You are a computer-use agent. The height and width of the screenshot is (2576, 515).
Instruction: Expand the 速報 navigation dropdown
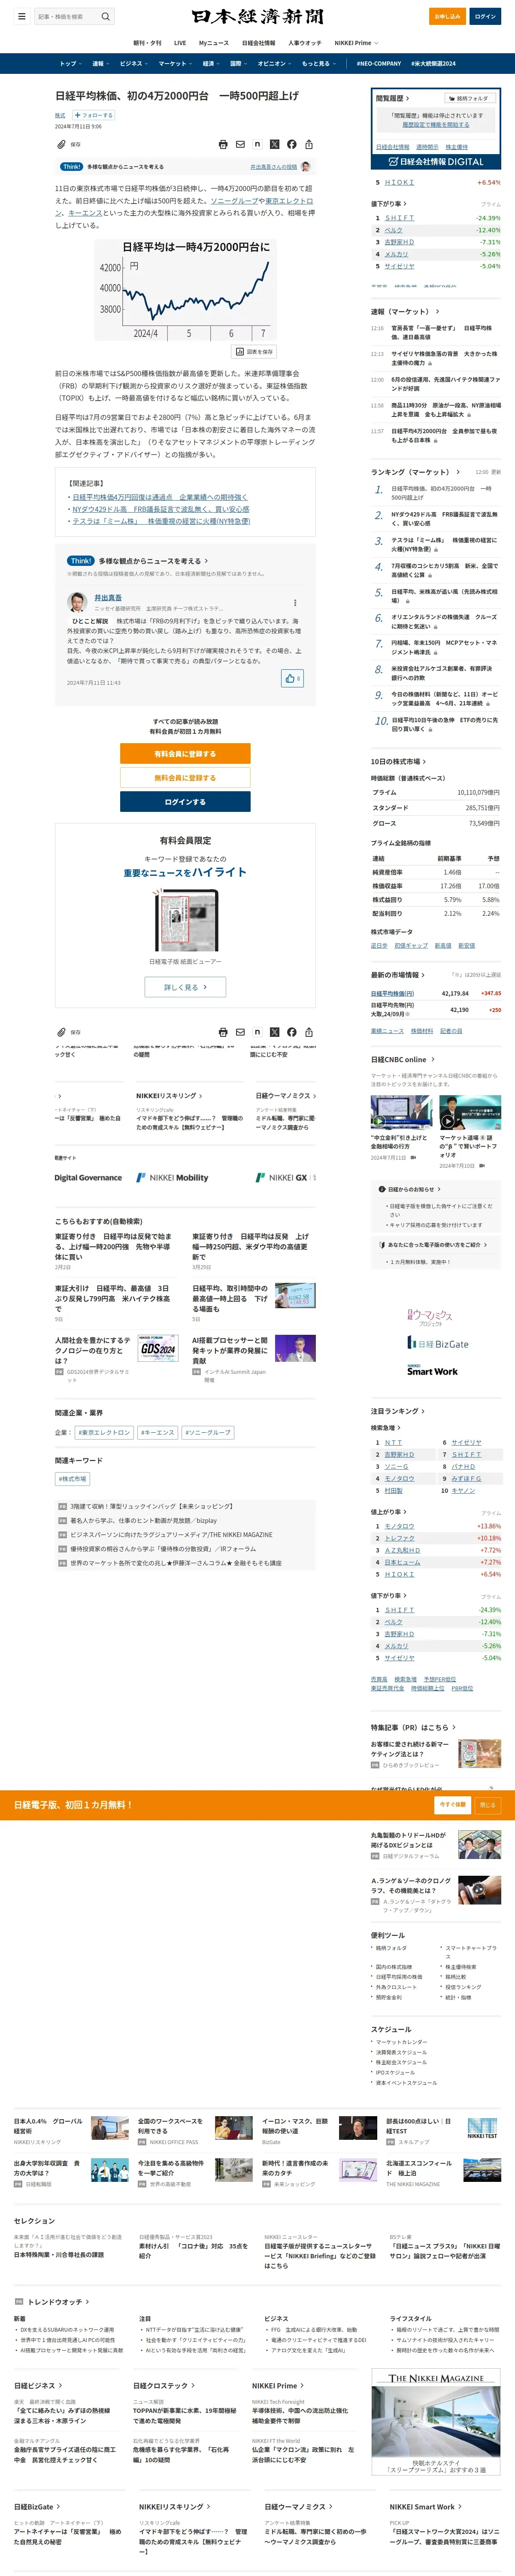[100, 63]
